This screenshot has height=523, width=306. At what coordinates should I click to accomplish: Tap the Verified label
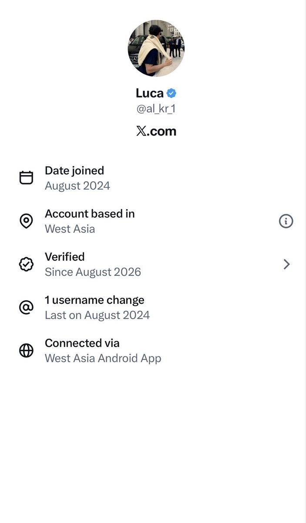(65, 257)
